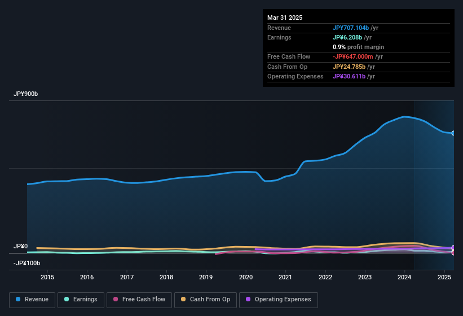Select the 2023 x-axis label
Viewport: 463px width, 316px height.
coord(365,277)
